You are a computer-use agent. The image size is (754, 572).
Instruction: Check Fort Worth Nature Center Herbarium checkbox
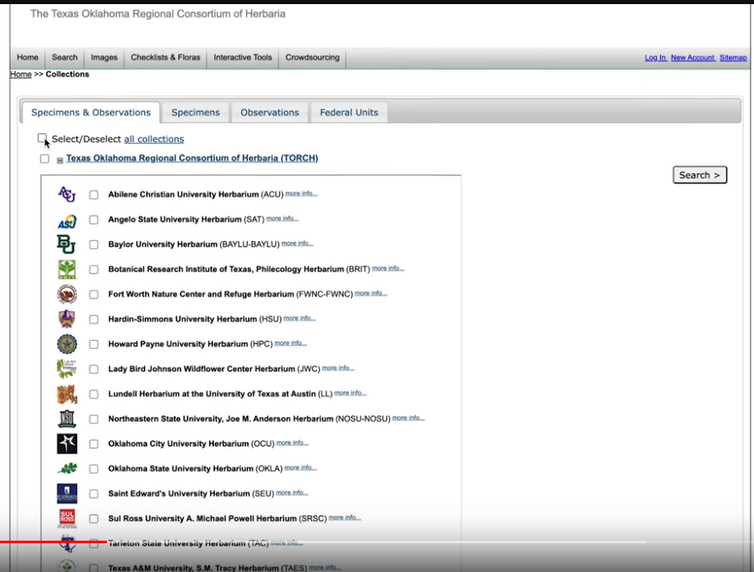click(x=94, y=294)
